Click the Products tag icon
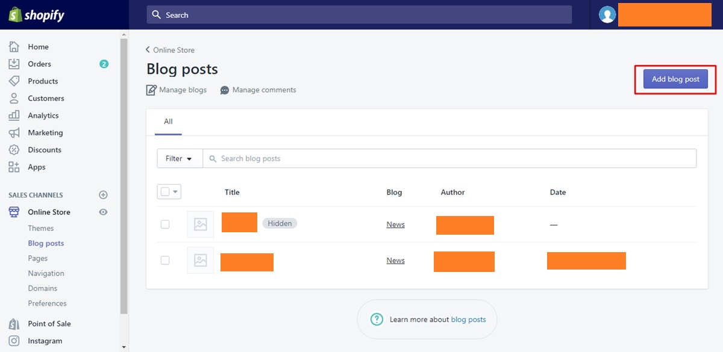Screen dimensions: 723x352 pyautogui.click(x=14, y=81)
